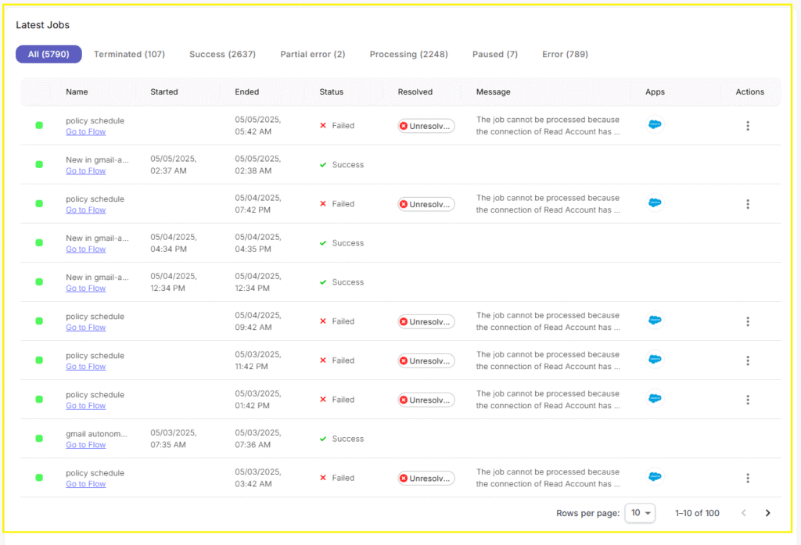Click started time 05/04/2025, 12:34 PM
Image resolution: width=801 pixels, height=545 pixels.
[x=174, y=282]
